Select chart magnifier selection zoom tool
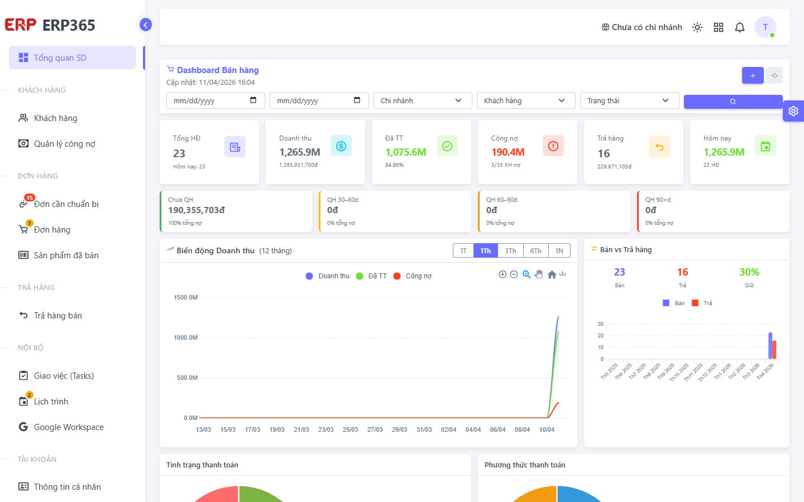This screenshot has width=804, height=502. pos(527,274)
